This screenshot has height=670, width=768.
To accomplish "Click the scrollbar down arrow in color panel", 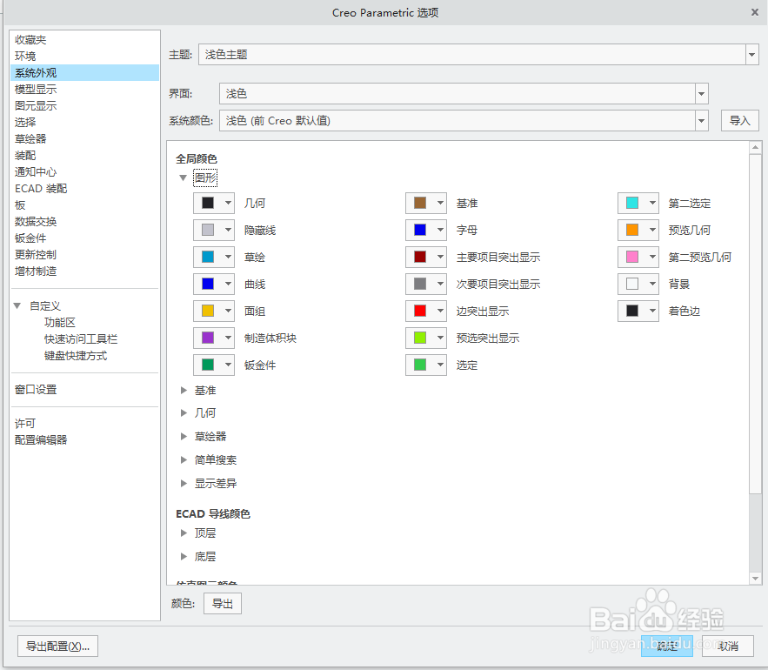I will tap(755, 579).
